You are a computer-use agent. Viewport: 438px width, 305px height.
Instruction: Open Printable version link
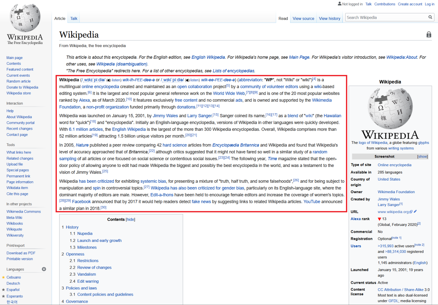pos(20,259)
